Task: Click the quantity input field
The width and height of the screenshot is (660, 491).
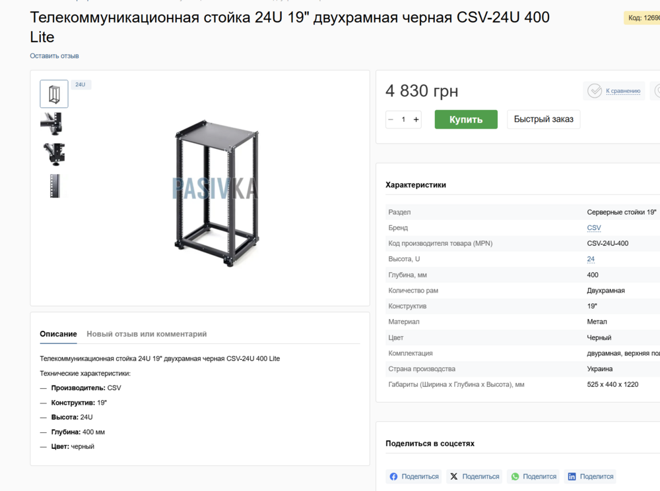Action: [403, 119]
